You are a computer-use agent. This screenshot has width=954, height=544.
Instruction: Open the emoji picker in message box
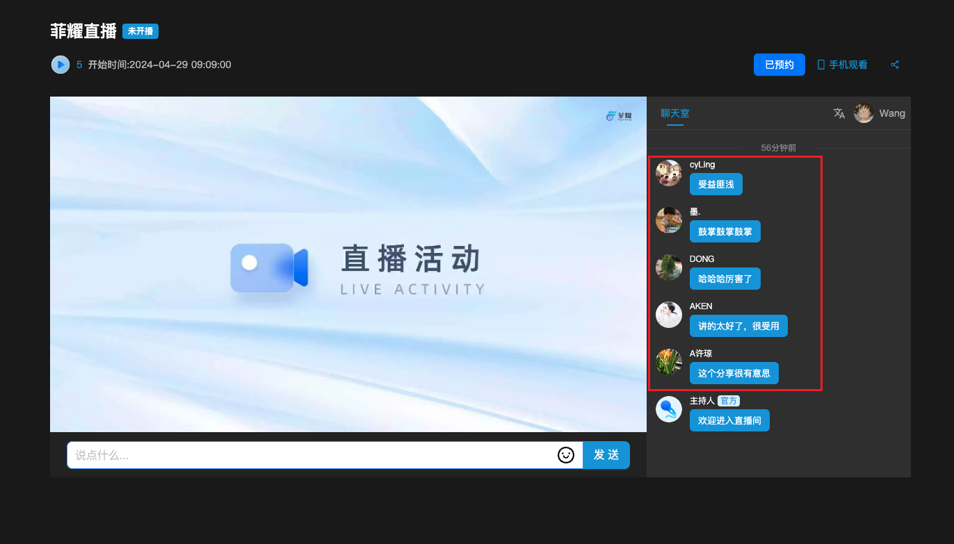point(566,455)
